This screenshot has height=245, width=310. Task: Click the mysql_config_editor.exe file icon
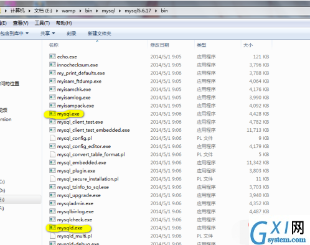[x=52, y=146]
